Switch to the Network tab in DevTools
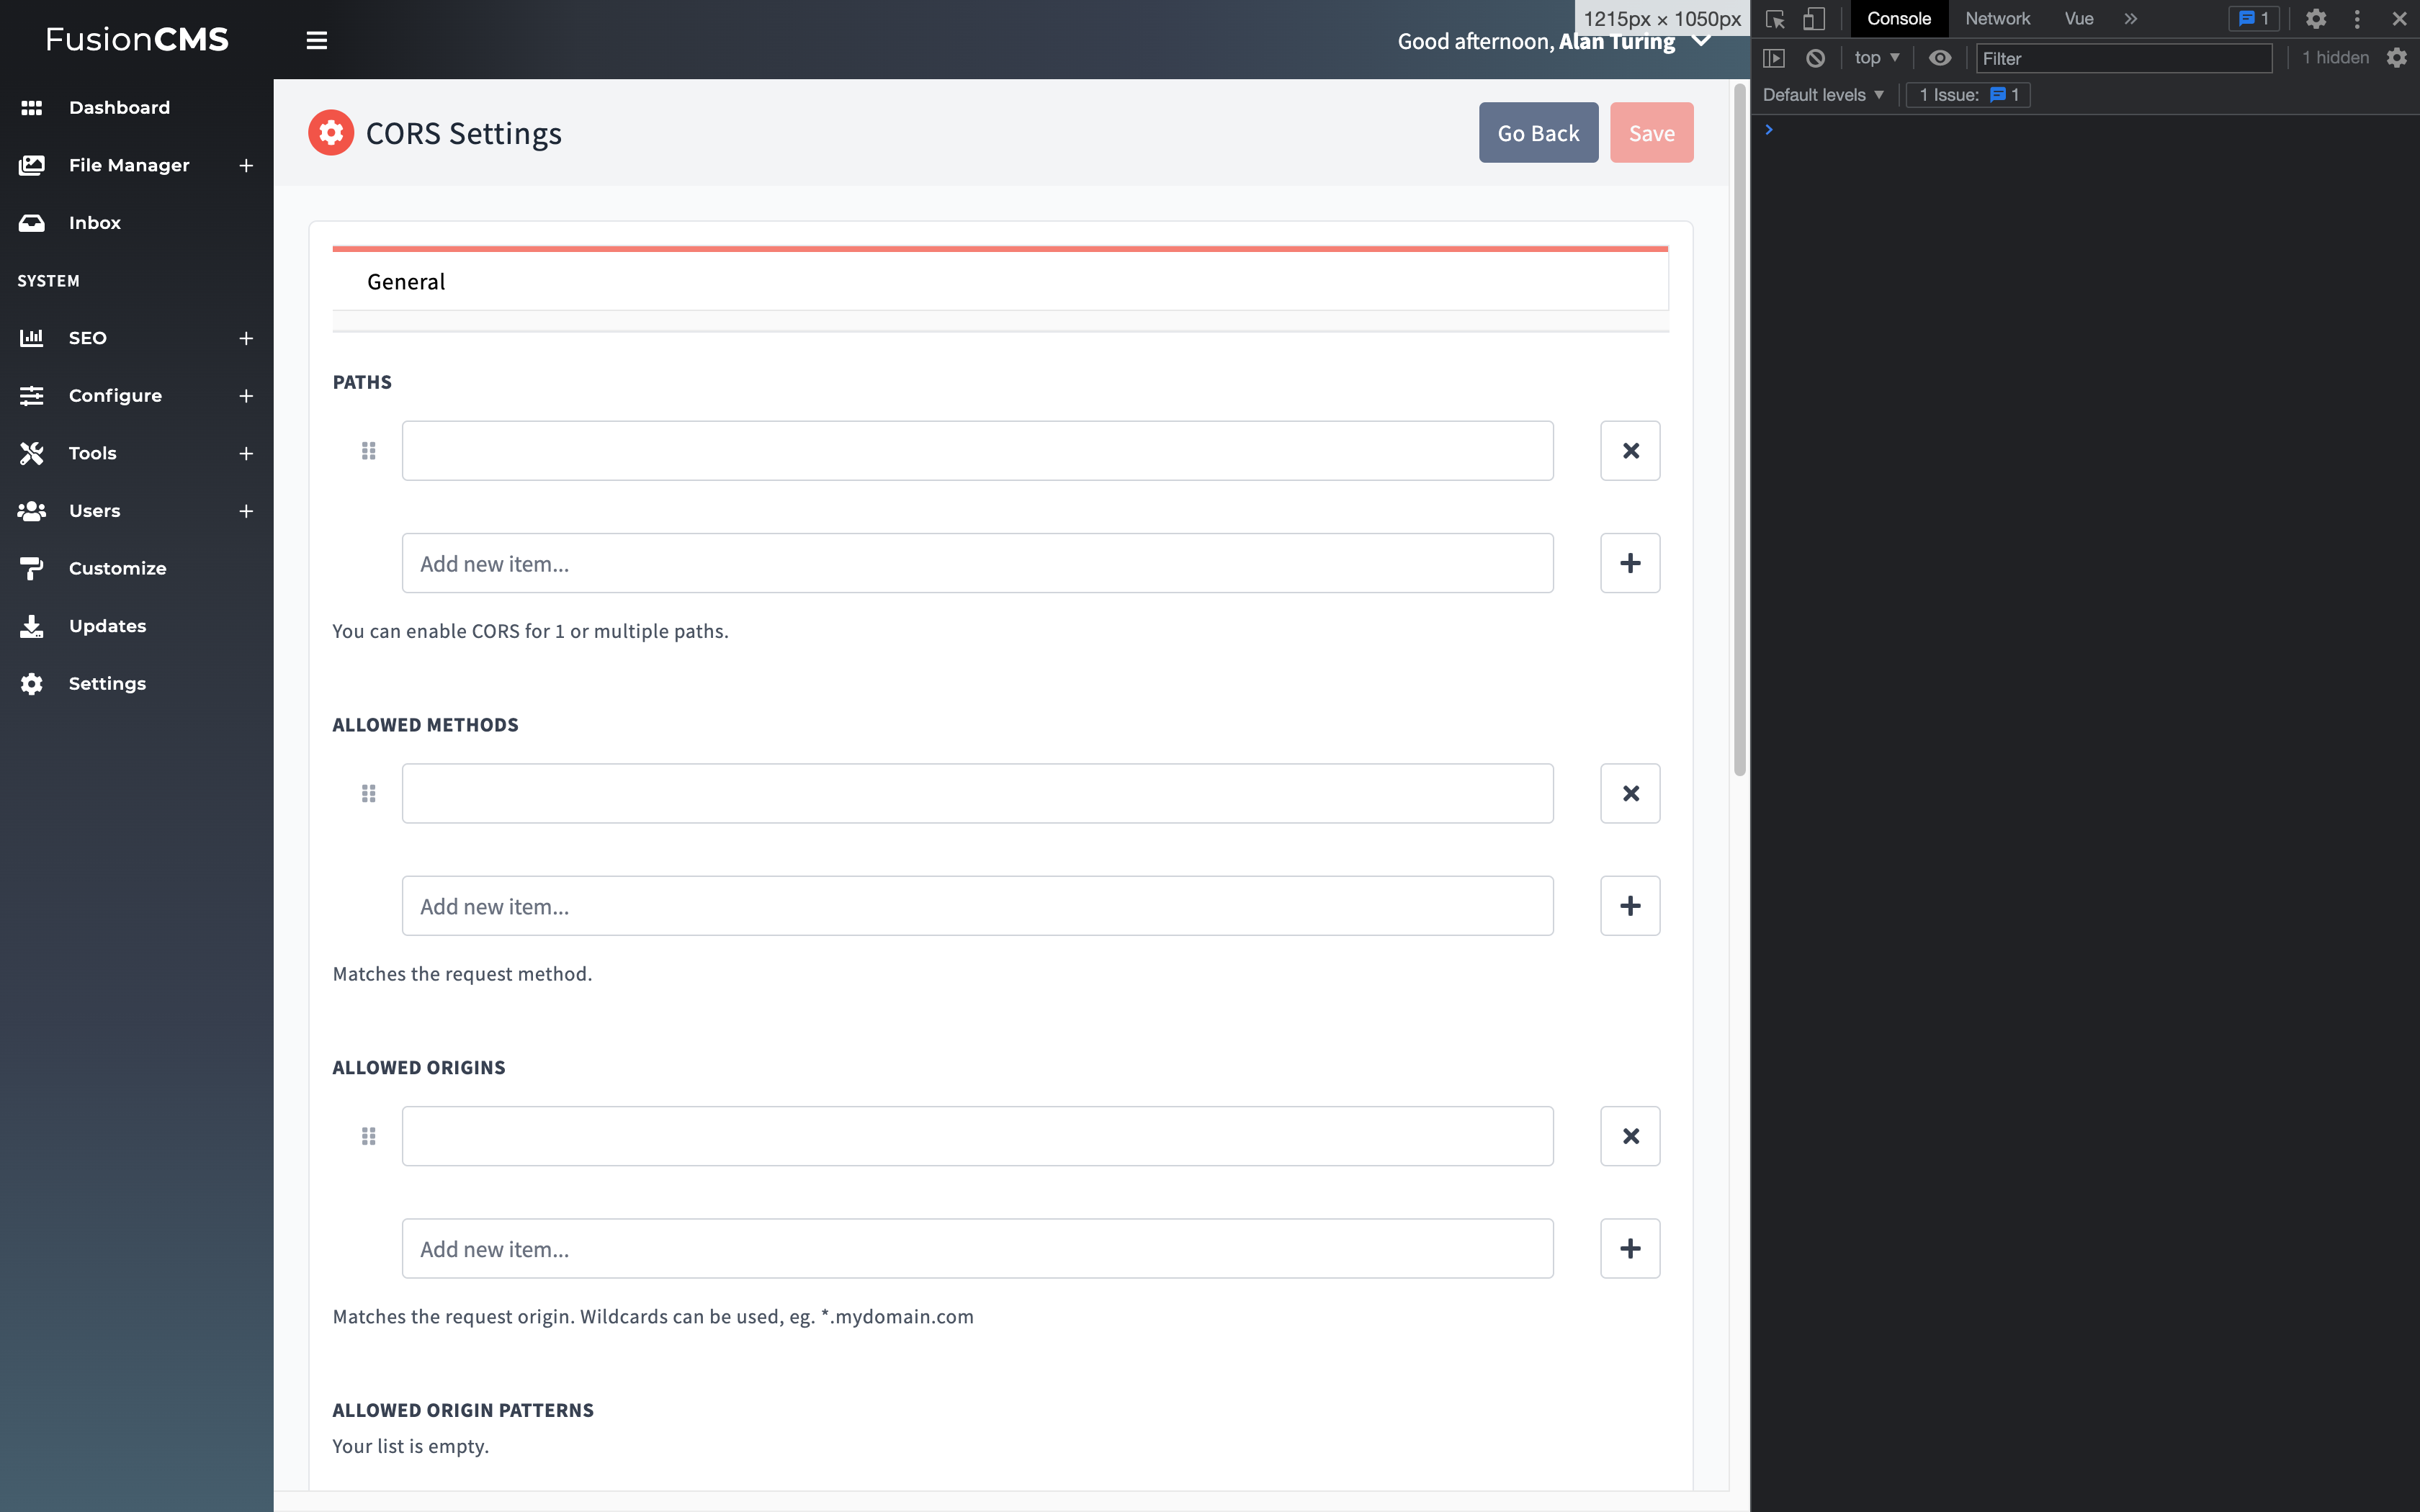The height and width of the screenshot is (1512, 2420). click(x=1997, y=18)
